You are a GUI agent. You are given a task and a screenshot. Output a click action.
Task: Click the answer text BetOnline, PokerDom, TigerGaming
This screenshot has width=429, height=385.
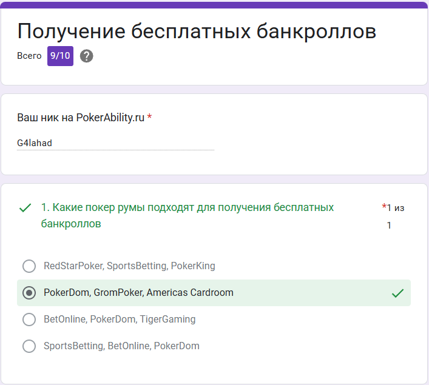(x=120, y=319)
